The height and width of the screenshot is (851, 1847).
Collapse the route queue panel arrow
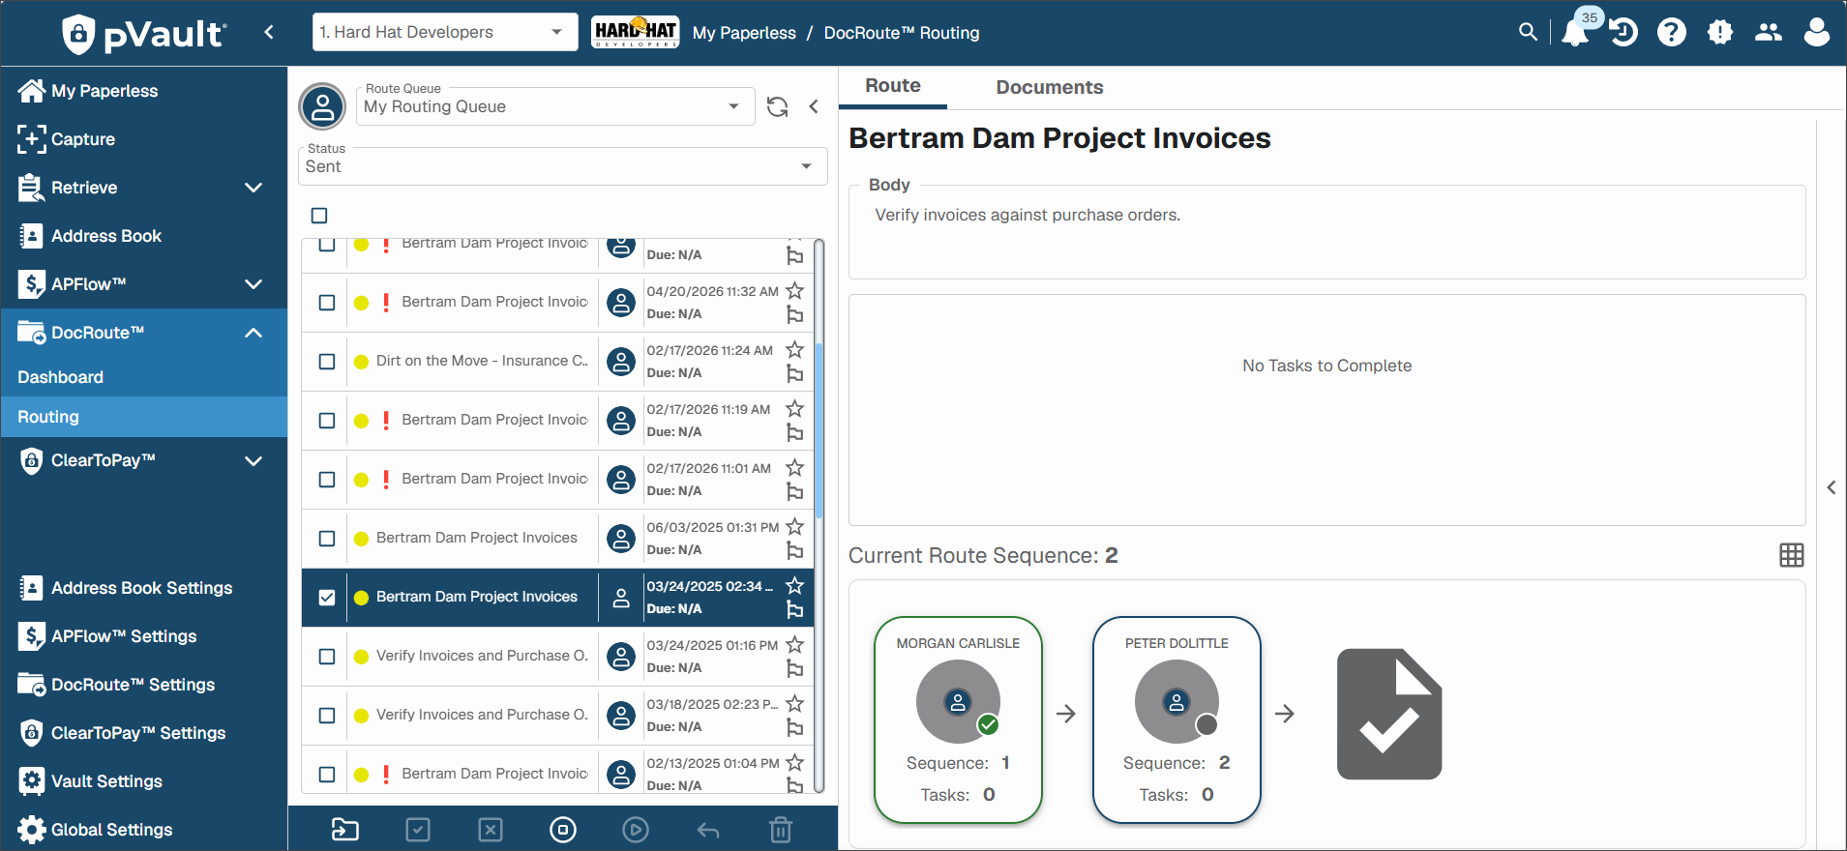point(814,106)
